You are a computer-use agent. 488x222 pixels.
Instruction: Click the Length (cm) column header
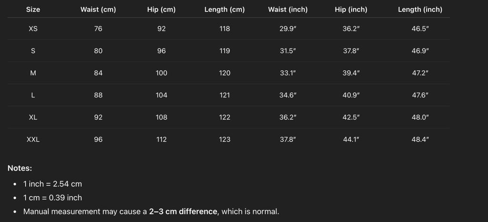coord(224,10)
